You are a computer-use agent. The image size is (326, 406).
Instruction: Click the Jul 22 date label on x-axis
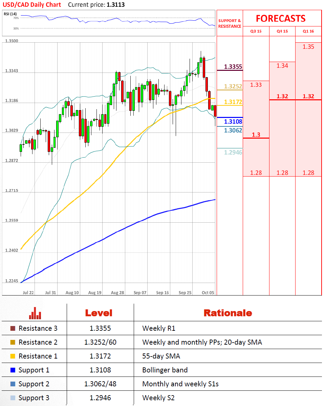click(28, 292)
